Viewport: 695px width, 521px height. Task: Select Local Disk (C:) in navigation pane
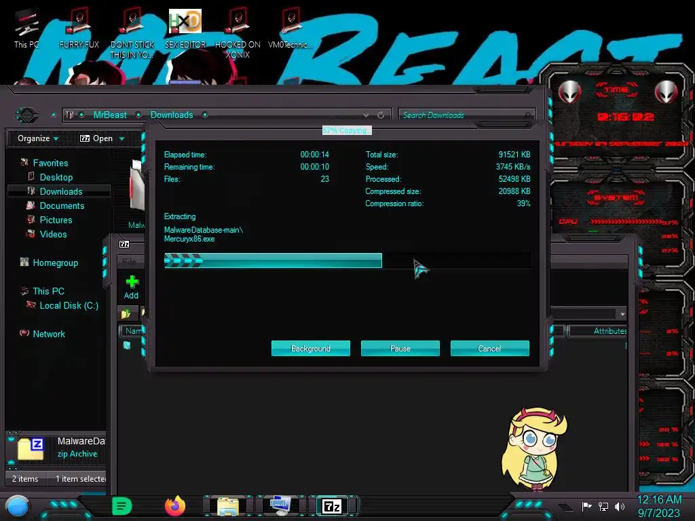(x=69, y=305)
